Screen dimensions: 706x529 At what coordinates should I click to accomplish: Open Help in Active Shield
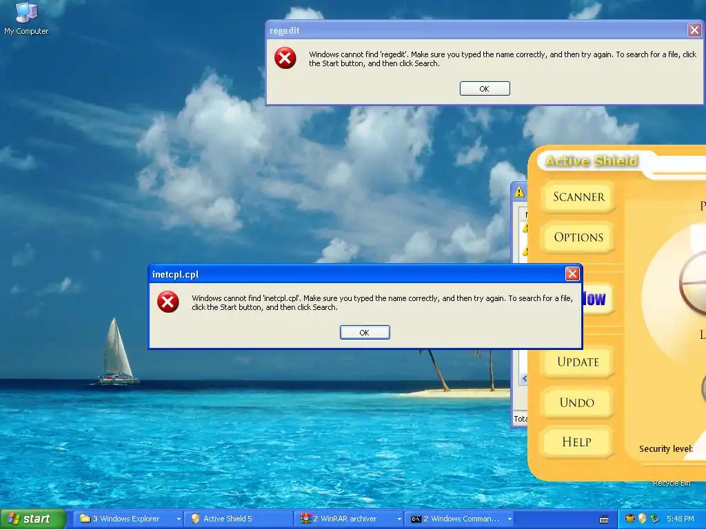(x=578, y=442)
